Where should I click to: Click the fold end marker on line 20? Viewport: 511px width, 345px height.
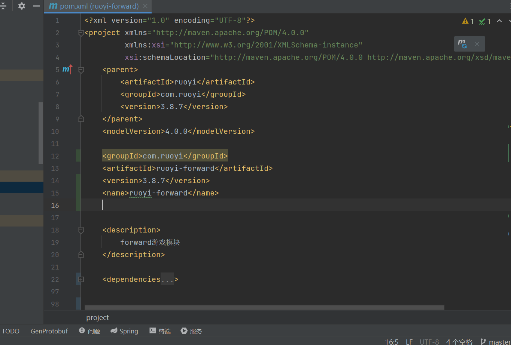pos(81,255)
